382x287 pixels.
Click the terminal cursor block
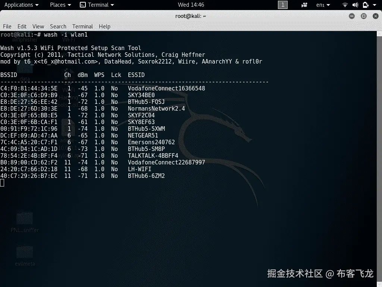[x=2, y=182]
